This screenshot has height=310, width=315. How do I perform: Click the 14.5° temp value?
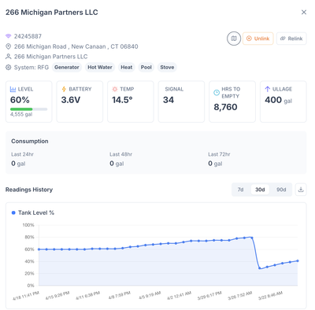click(x=122, y=100)
